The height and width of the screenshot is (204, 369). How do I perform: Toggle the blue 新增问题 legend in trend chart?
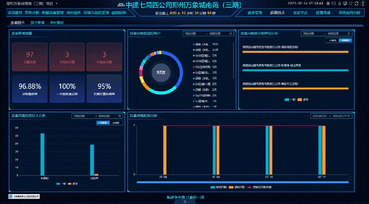click(219, 187)
